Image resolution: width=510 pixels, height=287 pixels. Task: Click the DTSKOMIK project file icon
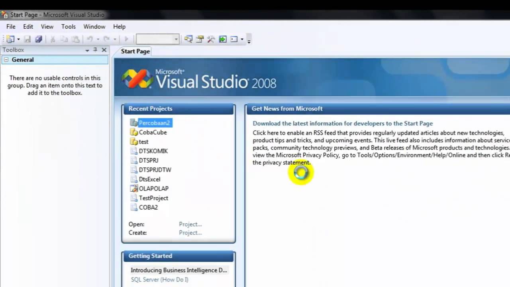point(133,151)
